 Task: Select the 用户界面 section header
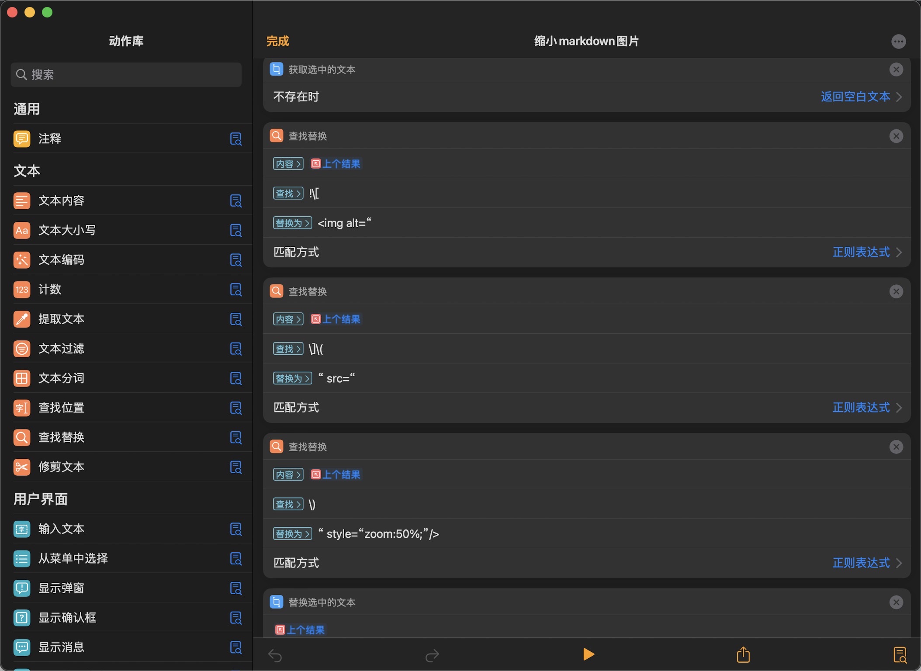(x=41, y=499)
